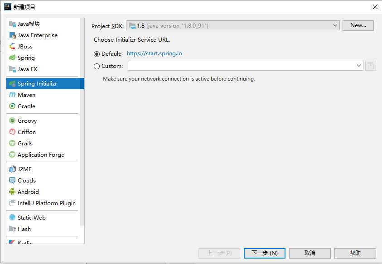
Task: Pick Static Web from the list
Action: [43, 217]
